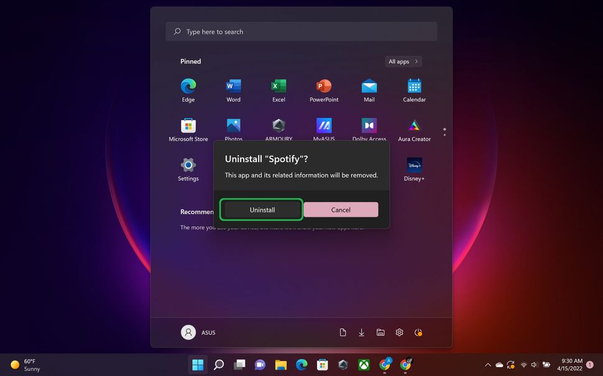603x376 pixels.
Task: Open PowerPoint from pinned apps
Action: tap(324, 90)
